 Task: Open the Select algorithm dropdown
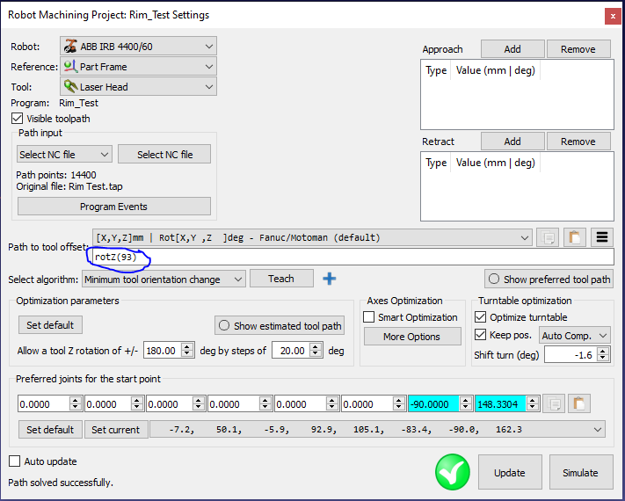pyautogui.click(x=163, y=280)
